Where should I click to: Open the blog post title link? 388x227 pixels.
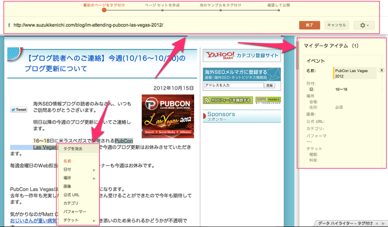pos(106,63)
